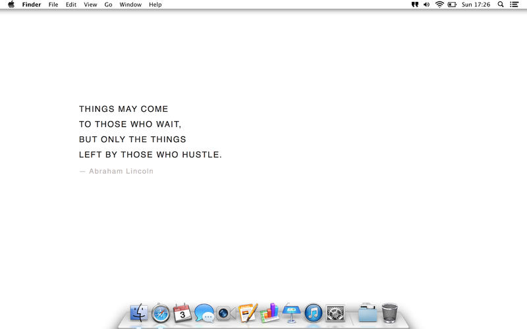
Task: Open the volume control in menu bar
Action: pyautogui.click(x=426, y=5)
